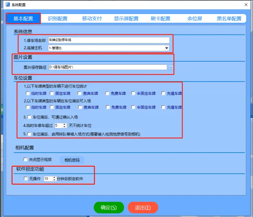This screenshot has width=253, height=217.
Task: Check 半固定车牌 under 车位满后可入场
Action: coord(133,107)
